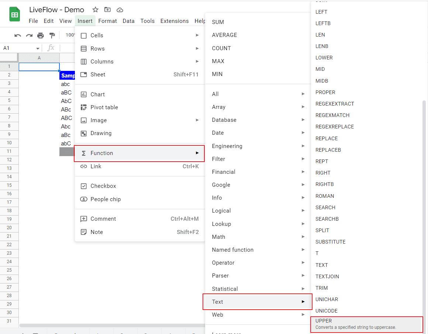Click the Image icon in Insert menu
The width and height of the screenshot is (428, 334).
click(x=84, y=120)
